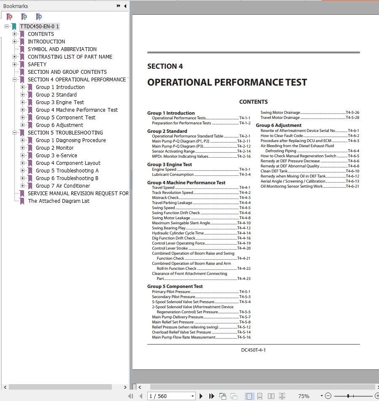The height and width of the screenshot is (401, 379).
Task: Open Group 5 Component Test bookmark
Action: click(x=65, y=117)
